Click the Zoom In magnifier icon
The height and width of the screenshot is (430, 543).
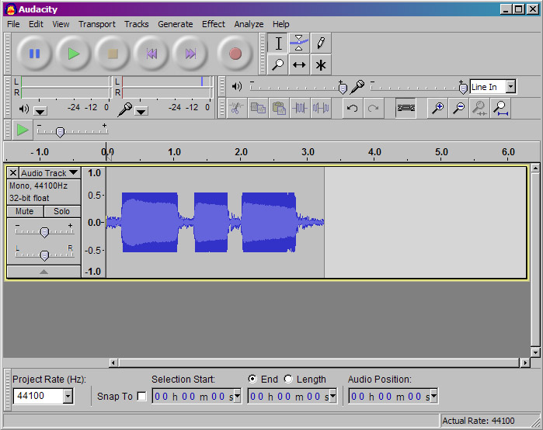438,109
